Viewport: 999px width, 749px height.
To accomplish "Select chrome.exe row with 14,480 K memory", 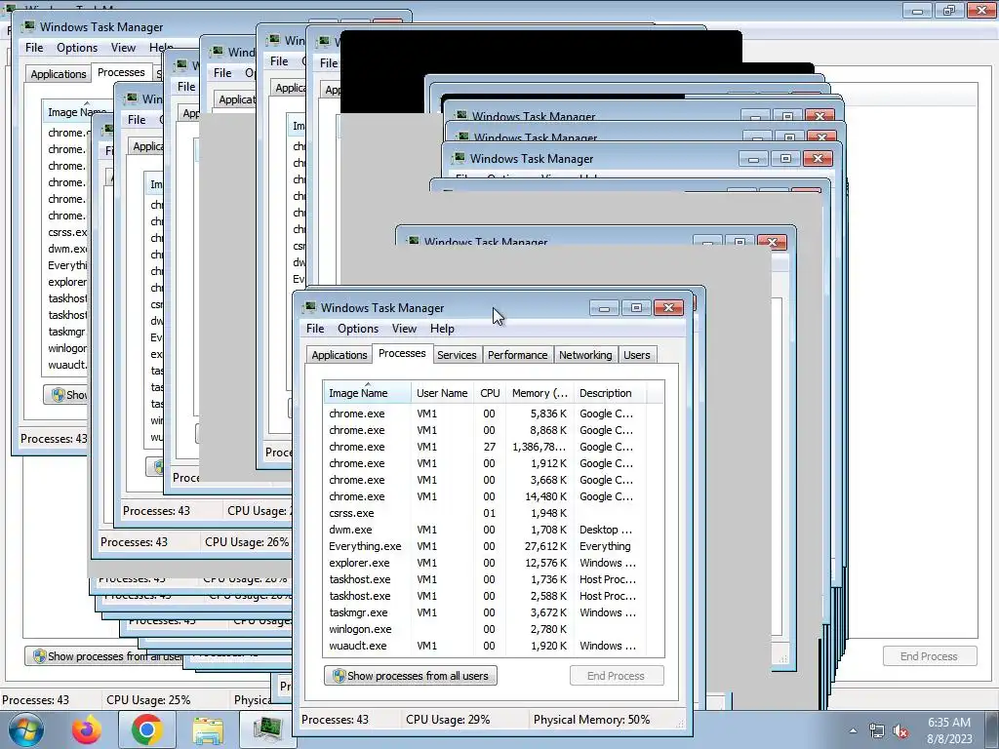I will (x=494, y=496).
